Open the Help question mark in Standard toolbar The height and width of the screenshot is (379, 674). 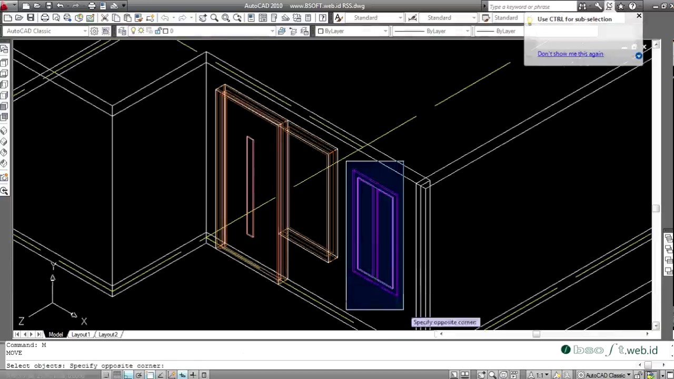(x=322, y=18)
